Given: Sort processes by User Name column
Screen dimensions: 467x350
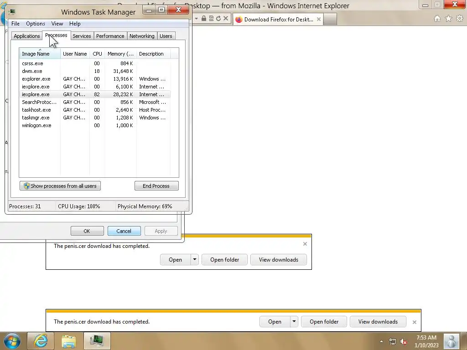Looking at the screenshot, I should coord(75,54).
